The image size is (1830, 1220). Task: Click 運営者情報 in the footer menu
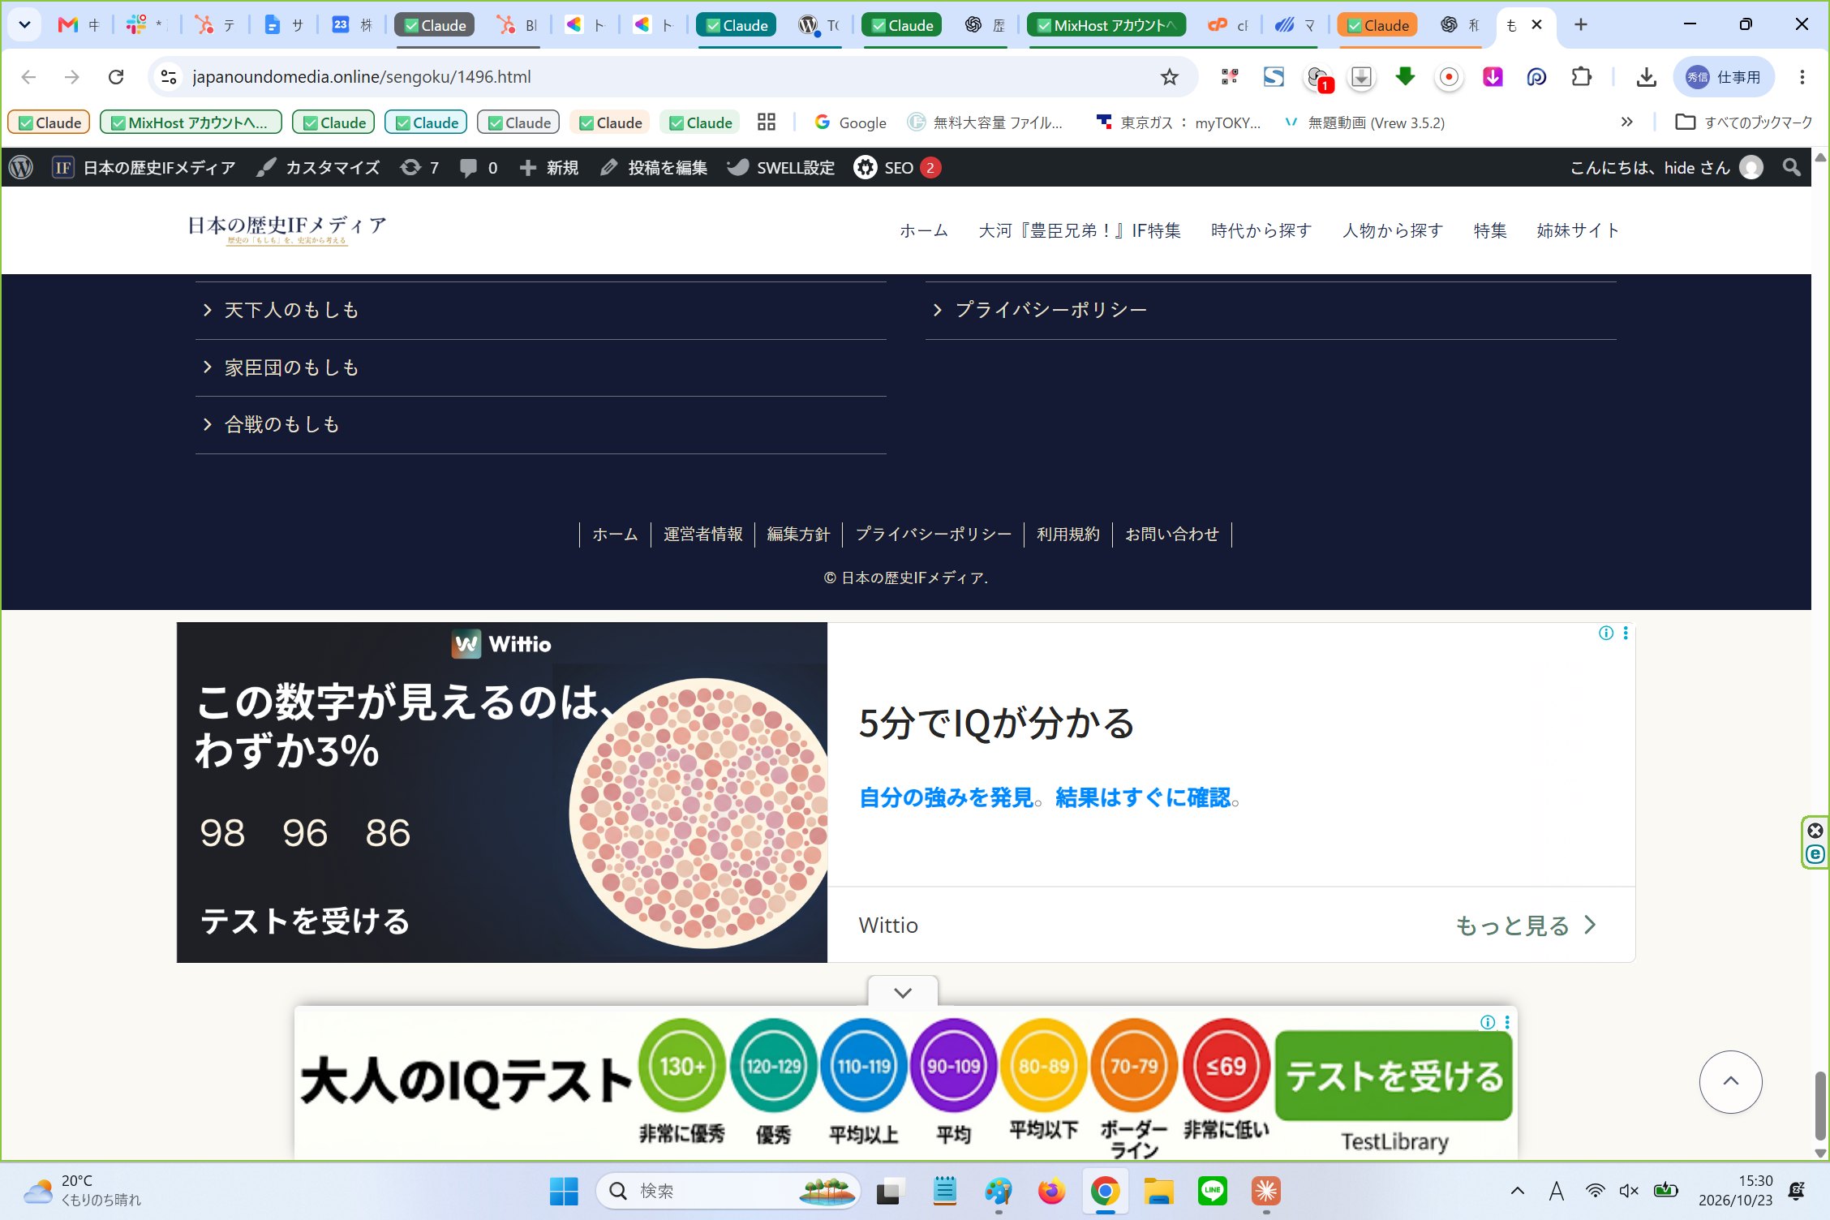coord(702,535)
